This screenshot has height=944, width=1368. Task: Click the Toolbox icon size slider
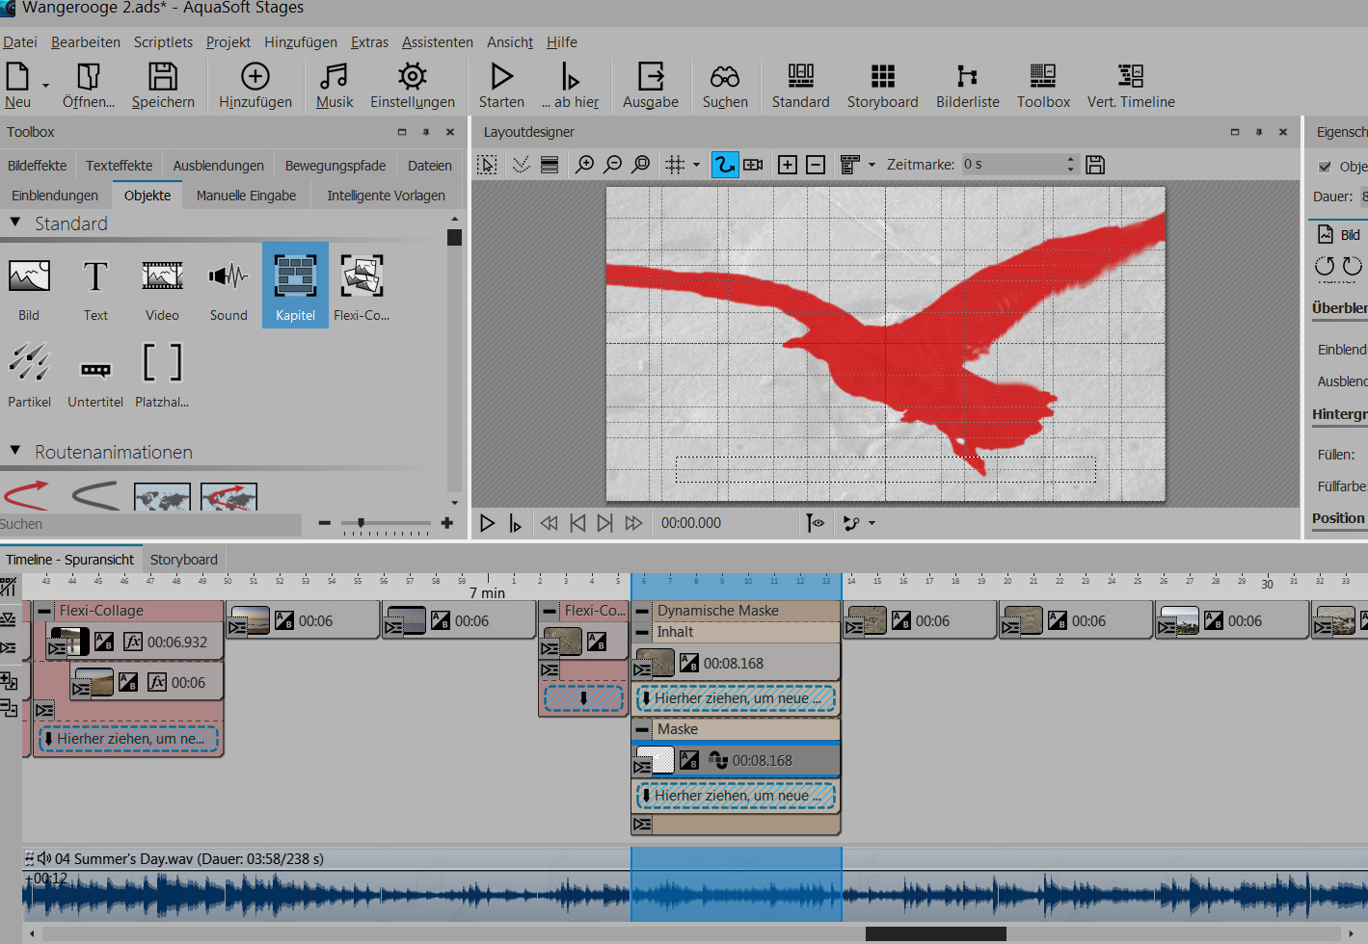[362, 523]
